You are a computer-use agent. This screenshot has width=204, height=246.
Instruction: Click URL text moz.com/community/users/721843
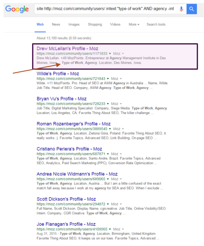[x=71, y=79]
